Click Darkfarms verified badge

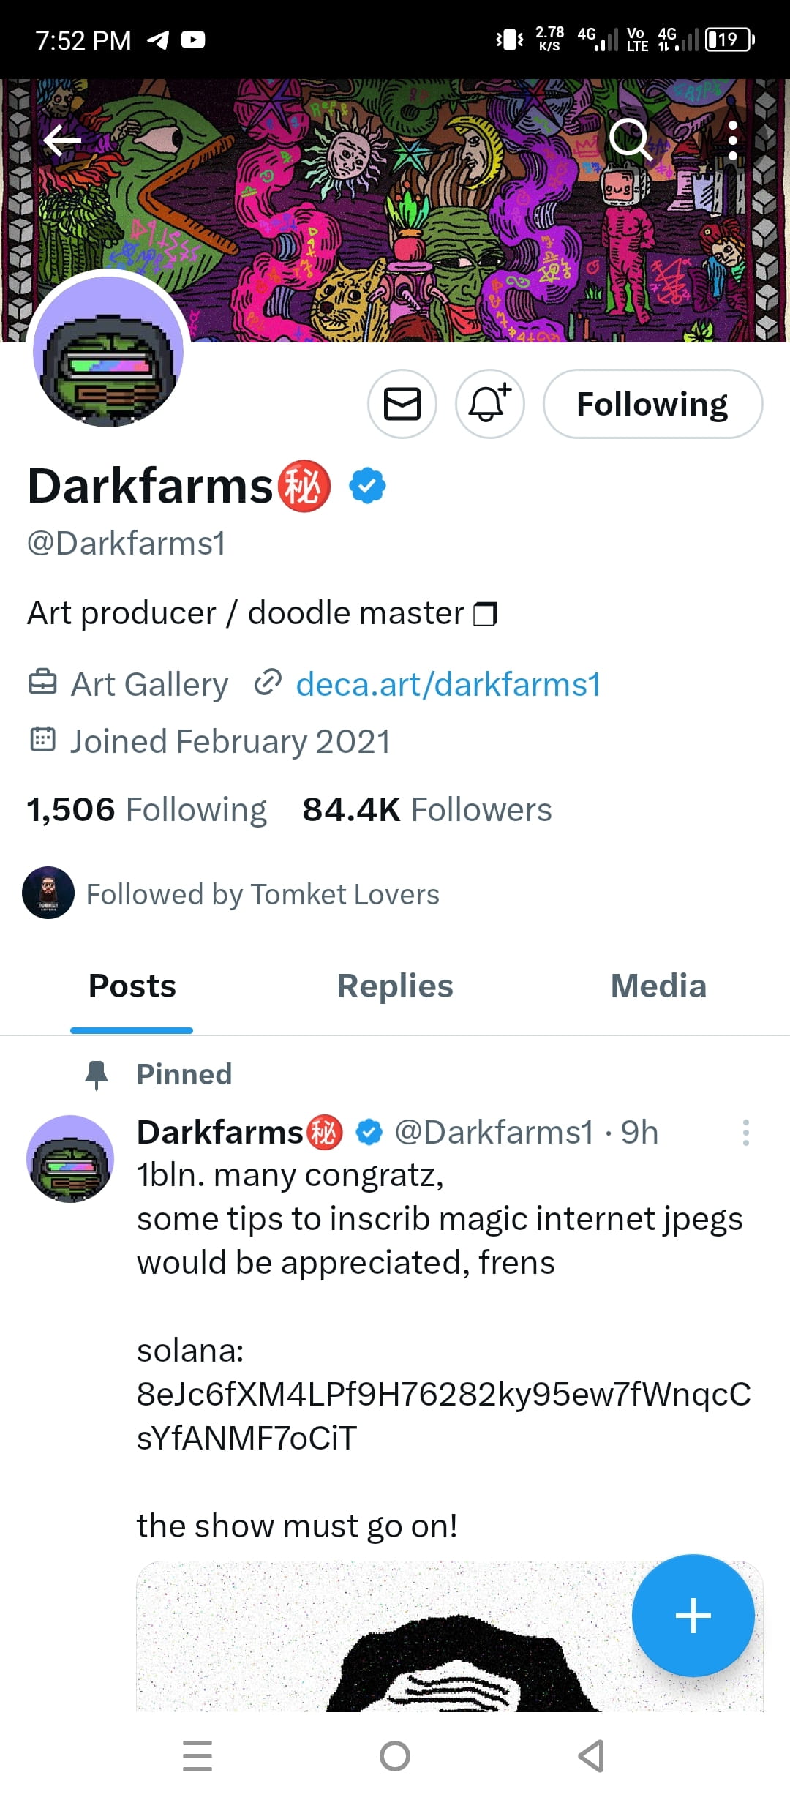coord(367,484)
